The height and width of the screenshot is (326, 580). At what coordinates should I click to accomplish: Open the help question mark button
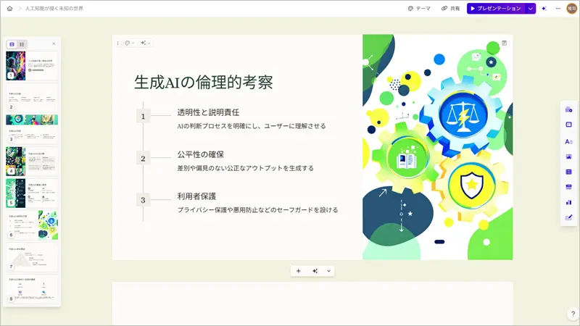point(573,314)
